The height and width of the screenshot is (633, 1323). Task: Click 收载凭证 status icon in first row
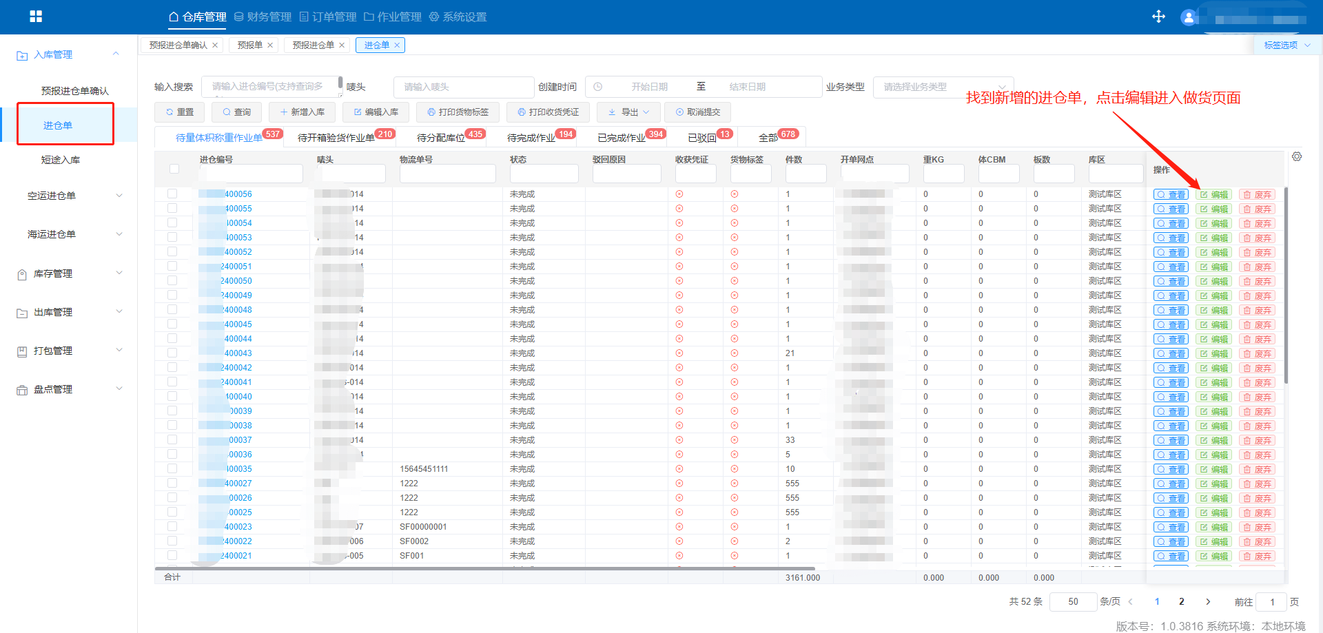(x=679, y=194)
